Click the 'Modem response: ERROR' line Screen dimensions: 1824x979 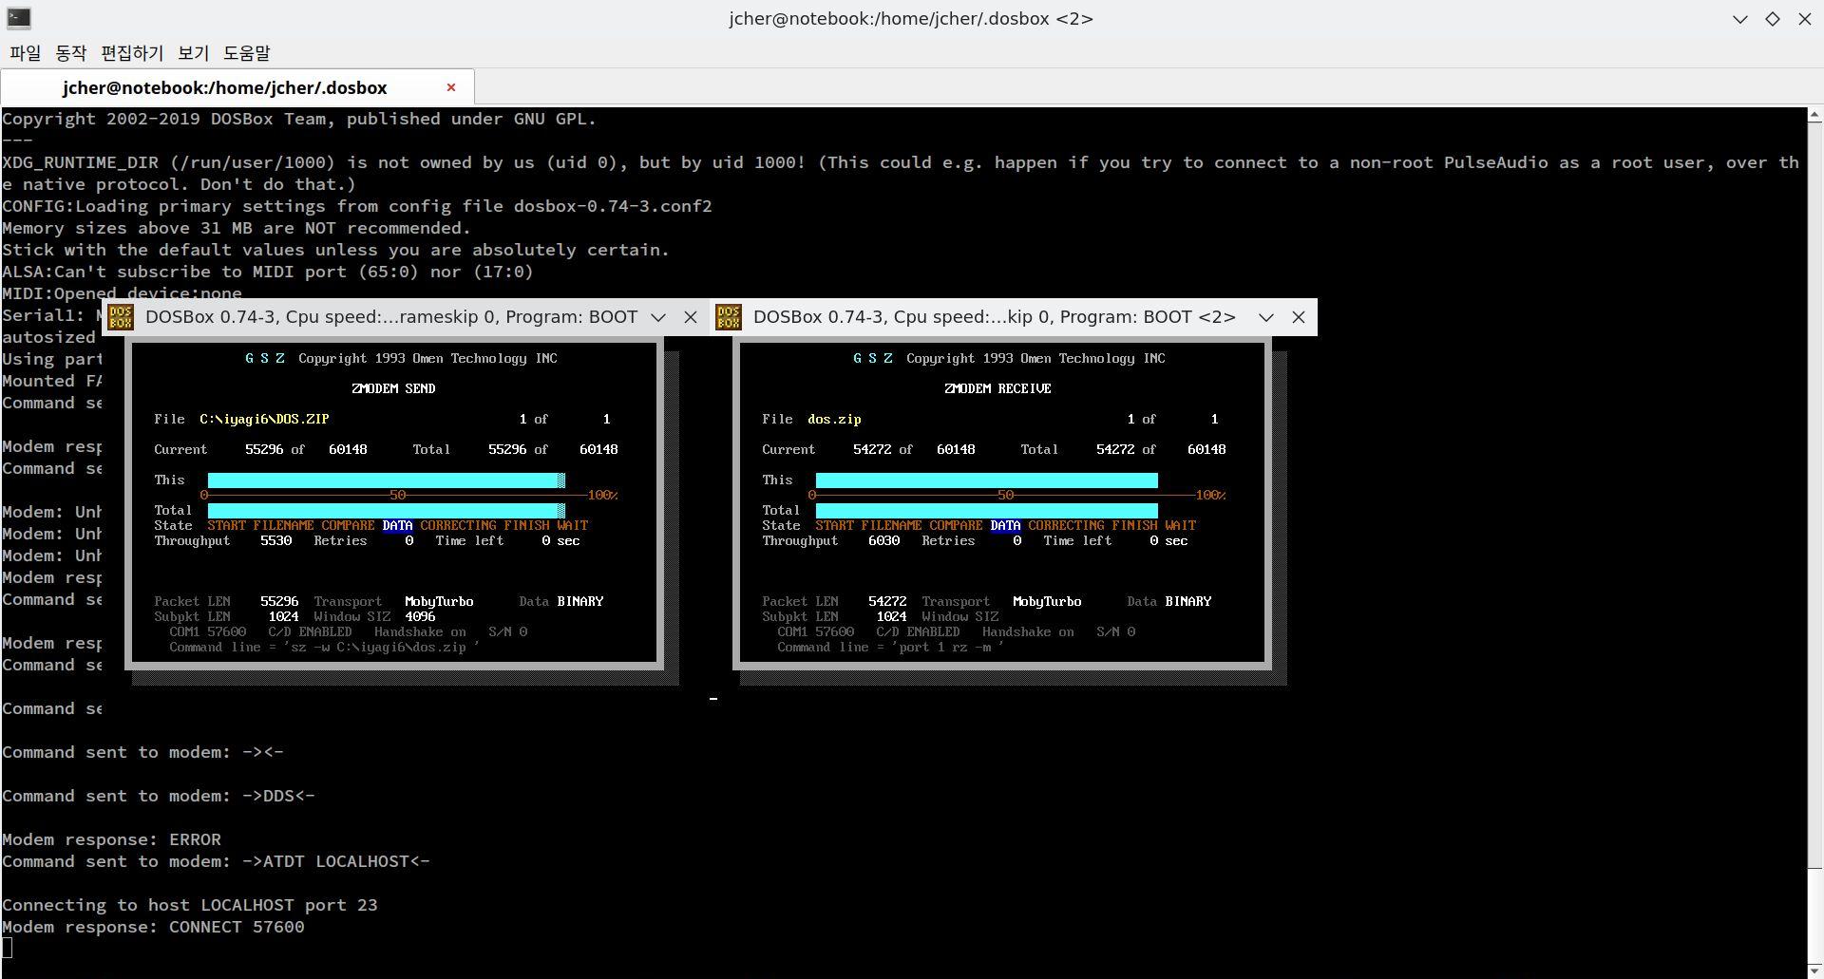pyautogui.click(x=111, y=839)
